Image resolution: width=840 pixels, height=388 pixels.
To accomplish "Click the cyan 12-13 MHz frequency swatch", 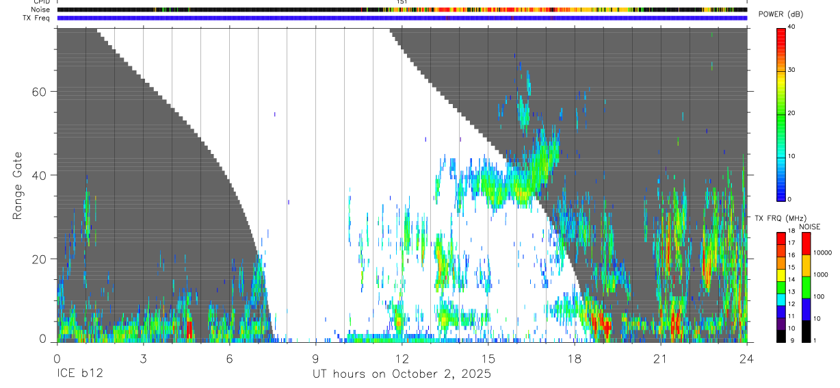I will 780,300.
